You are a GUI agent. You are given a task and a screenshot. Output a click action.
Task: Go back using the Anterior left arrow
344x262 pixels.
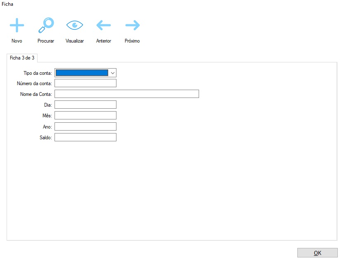click(x=104, y=25)
